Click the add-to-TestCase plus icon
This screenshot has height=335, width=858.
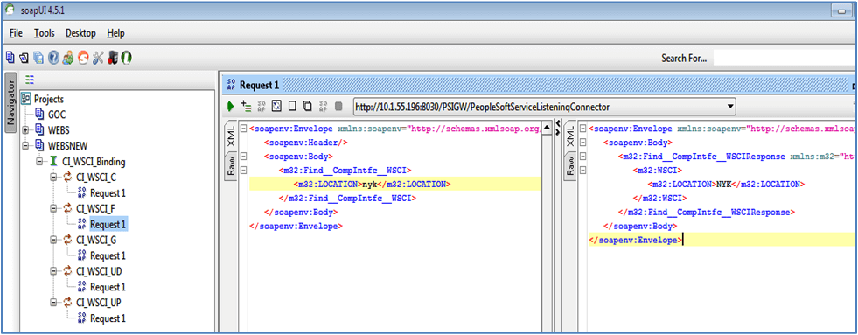click(x=246, y=106)
